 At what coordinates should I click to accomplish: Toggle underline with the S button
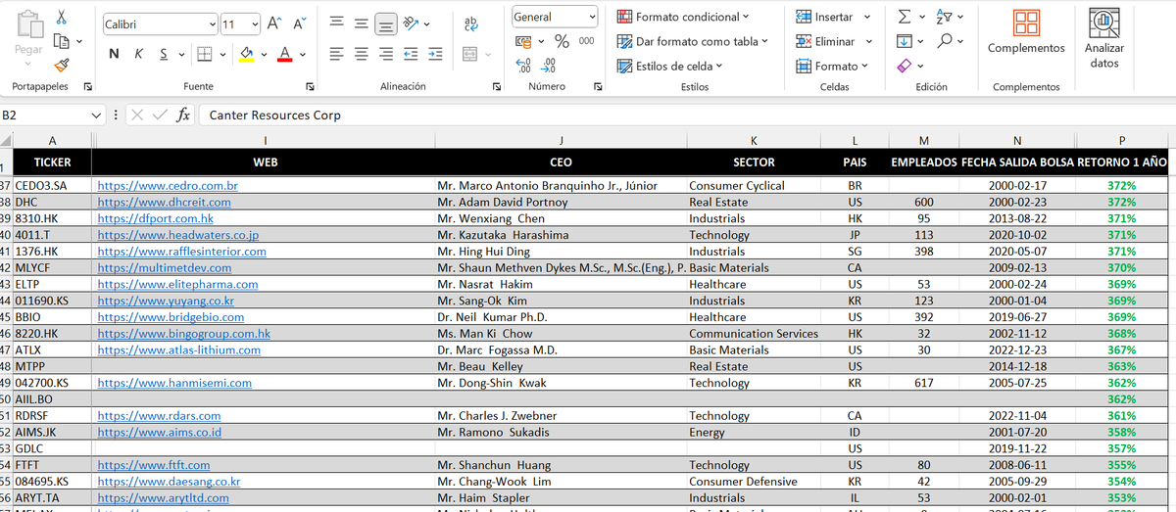pos(163,54)
